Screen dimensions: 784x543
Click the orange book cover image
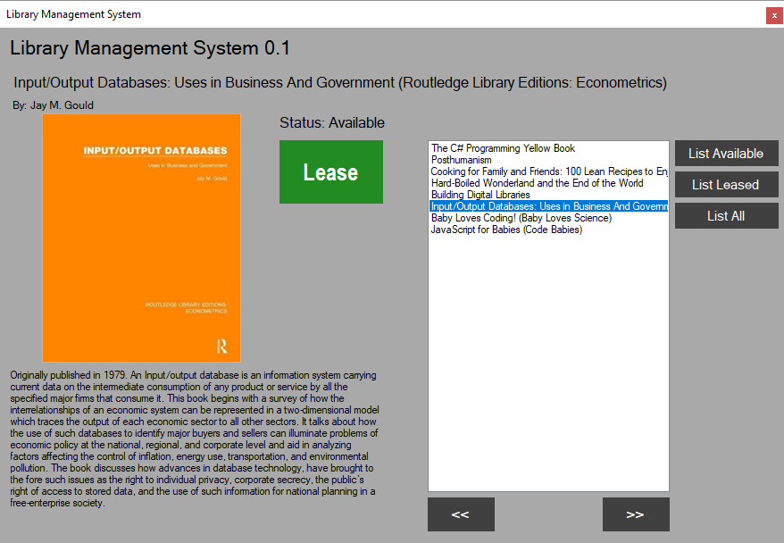[x=141, y=238]
